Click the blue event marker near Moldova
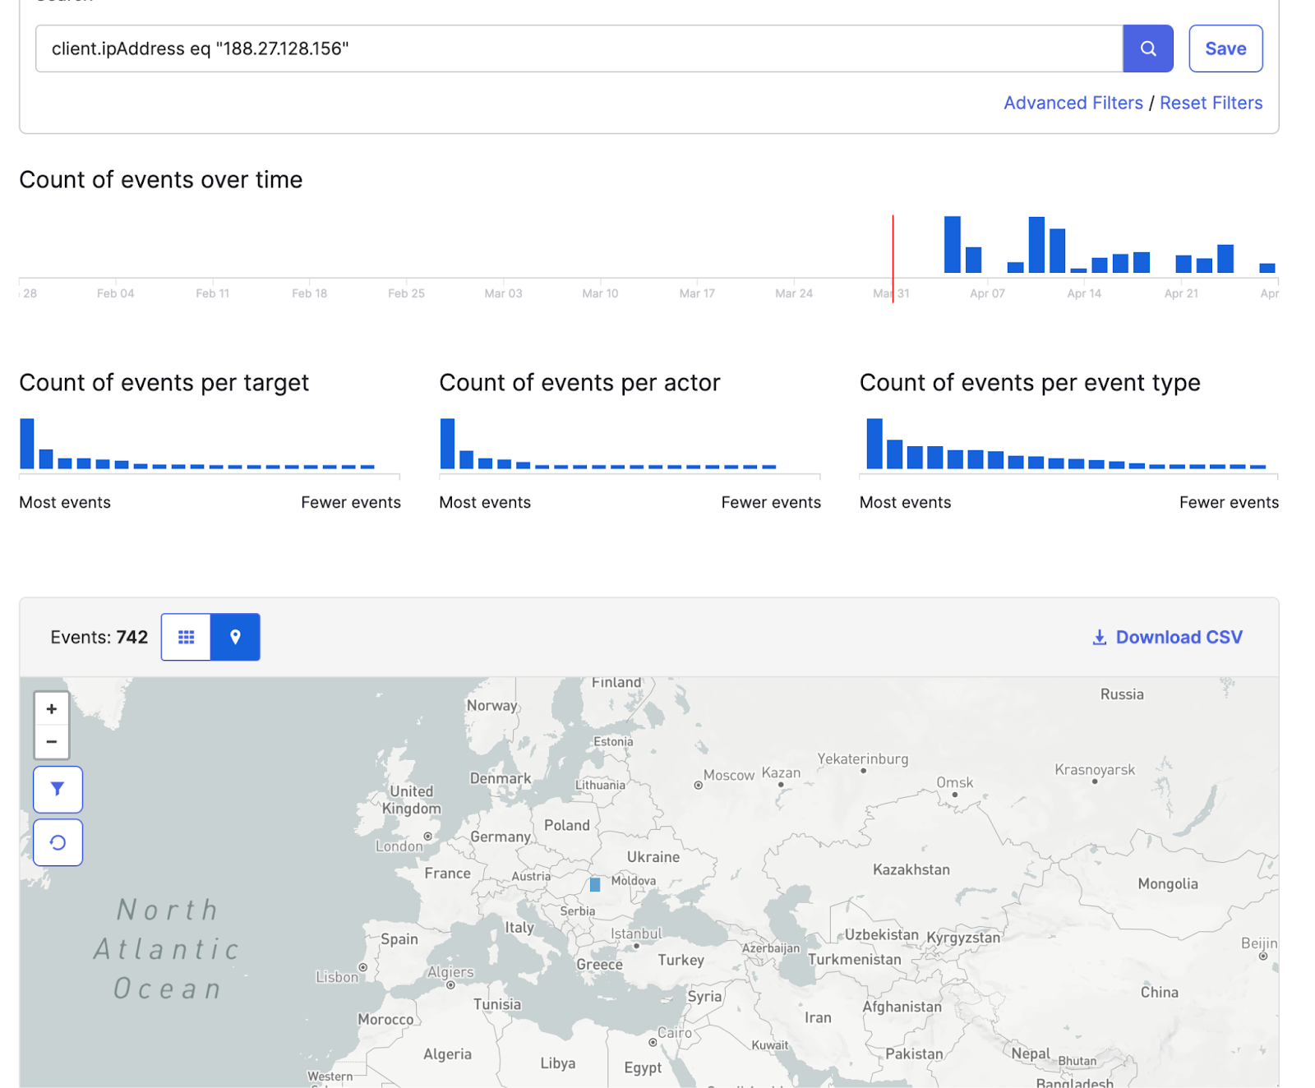The width and height of the screenshot is (1315, 1088). 595,885
